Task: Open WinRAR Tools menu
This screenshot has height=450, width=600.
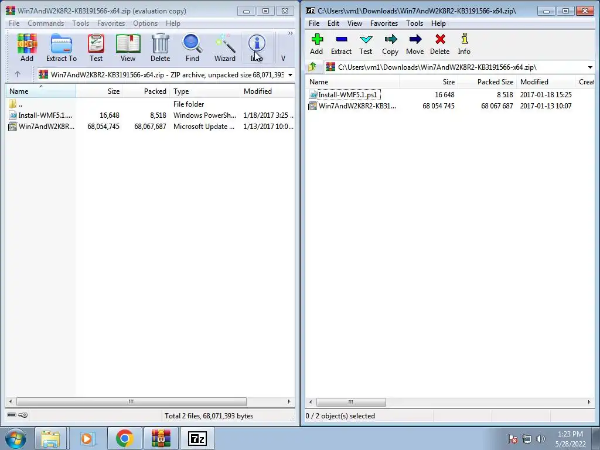Action: 80,23
